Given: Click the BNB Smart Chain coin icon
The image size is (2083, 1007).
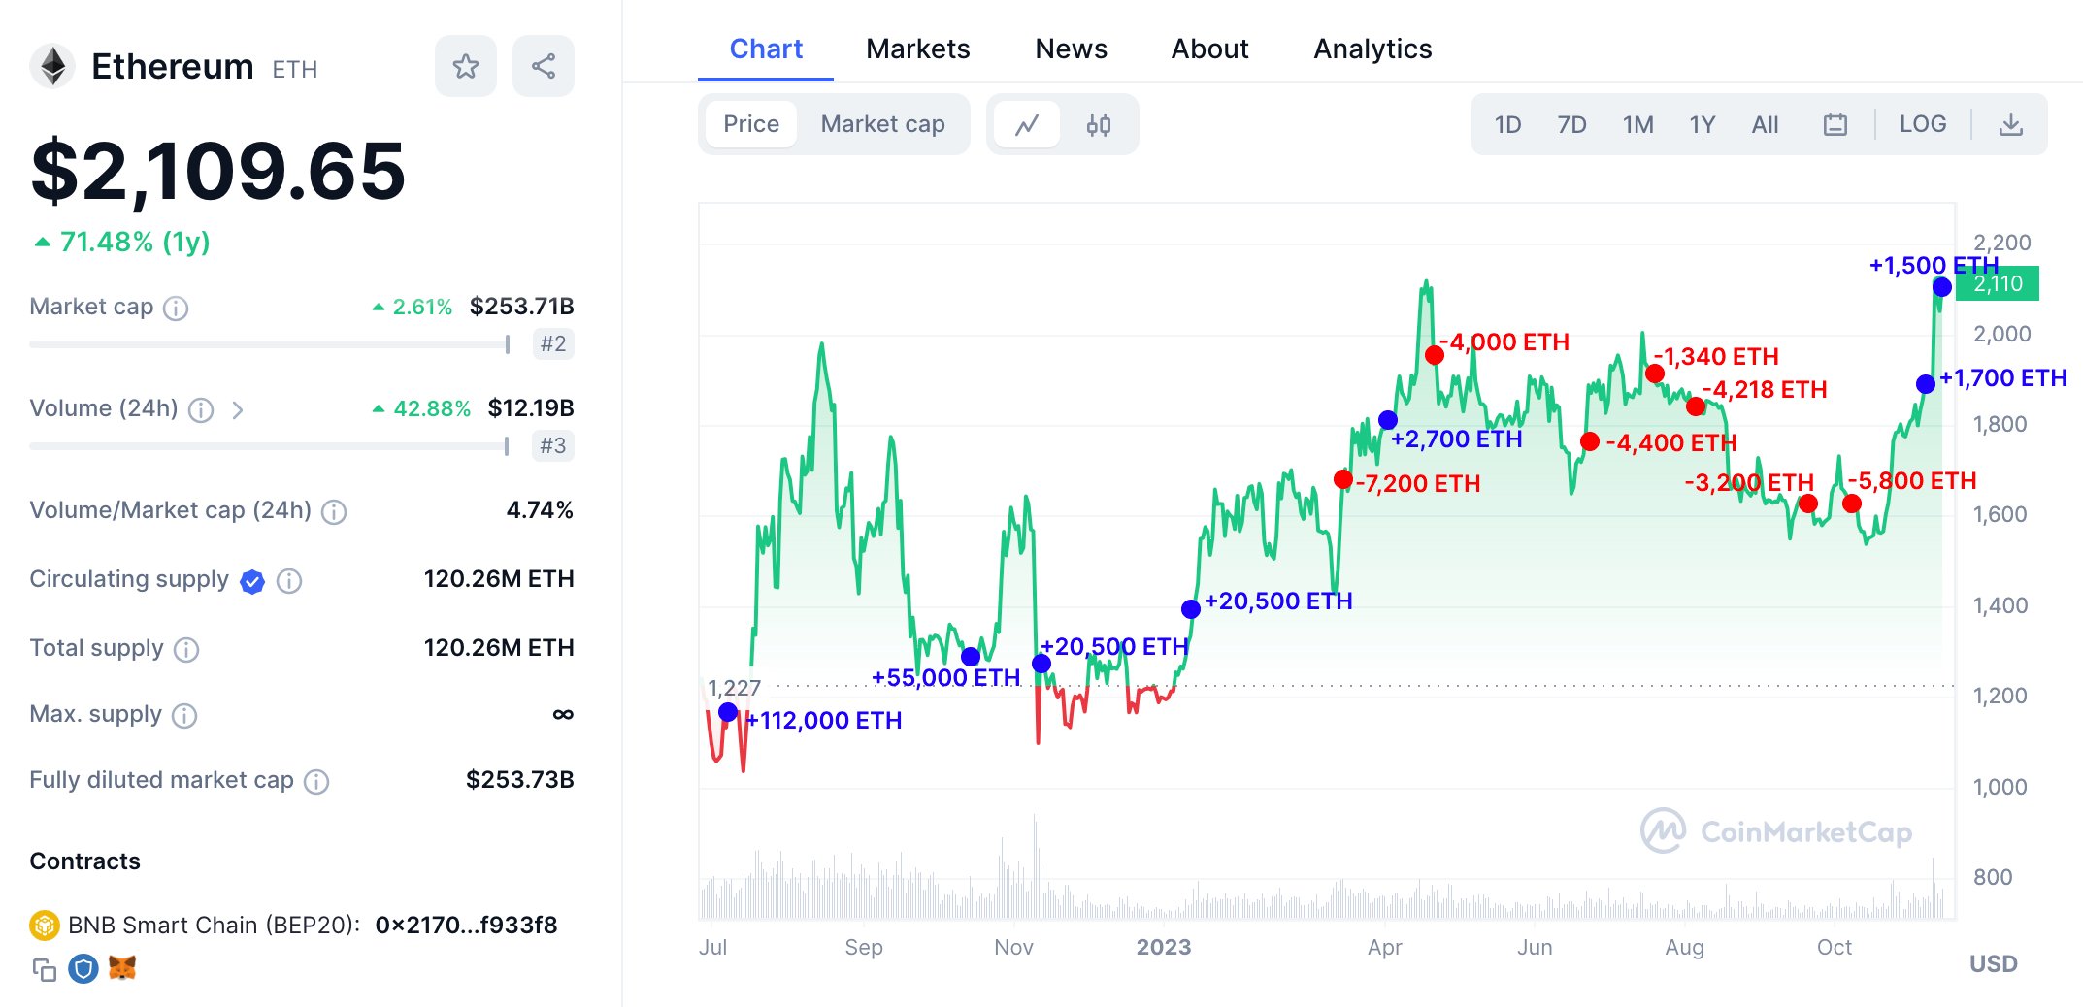Looking at the screenshot, I should pyautogui.click(x=45, y=926).
